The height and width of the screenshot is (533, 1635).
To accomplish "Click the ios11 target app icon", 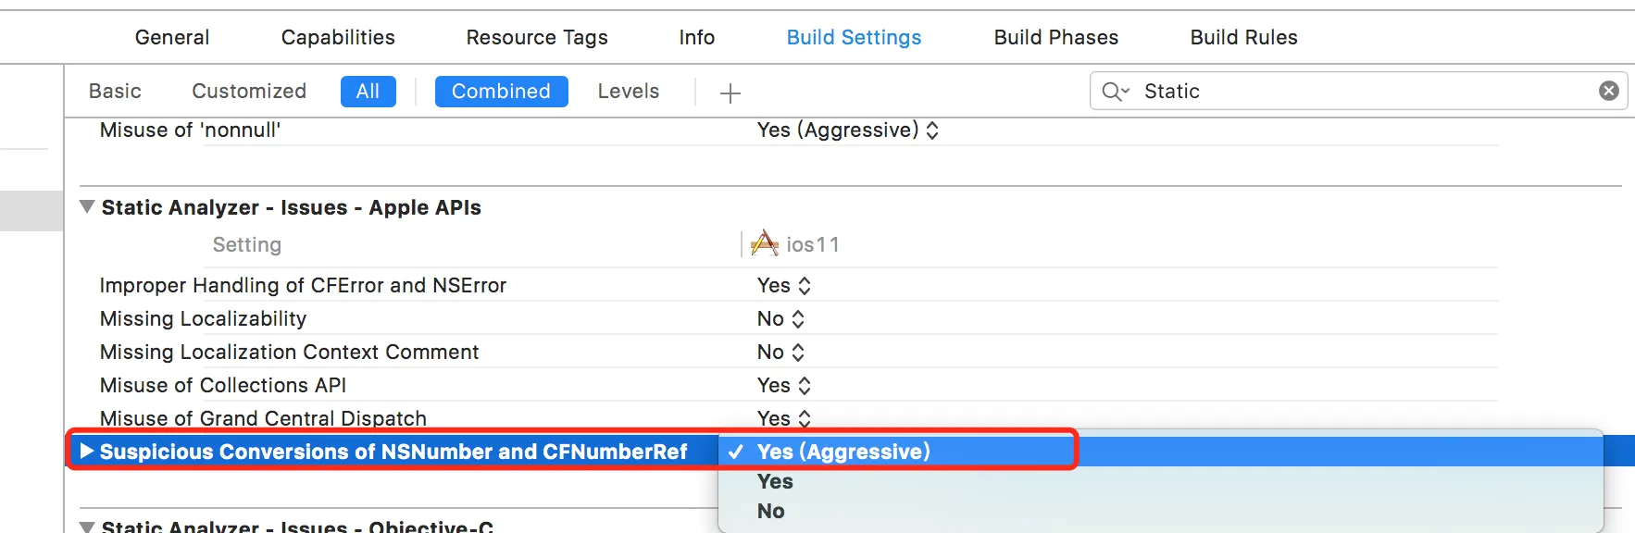I will point(764,244).
